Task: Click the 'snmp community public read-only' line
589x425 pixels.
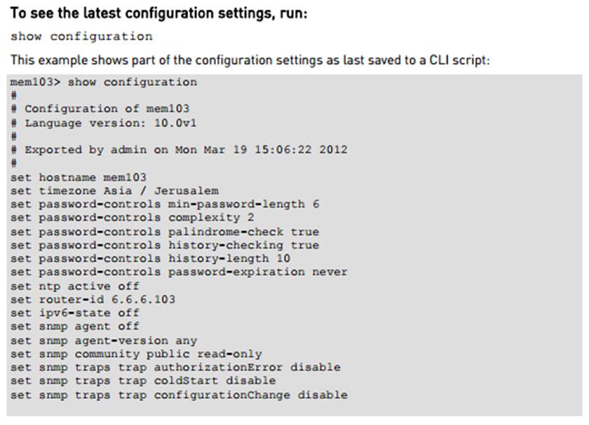Action: tap(136, 354)
